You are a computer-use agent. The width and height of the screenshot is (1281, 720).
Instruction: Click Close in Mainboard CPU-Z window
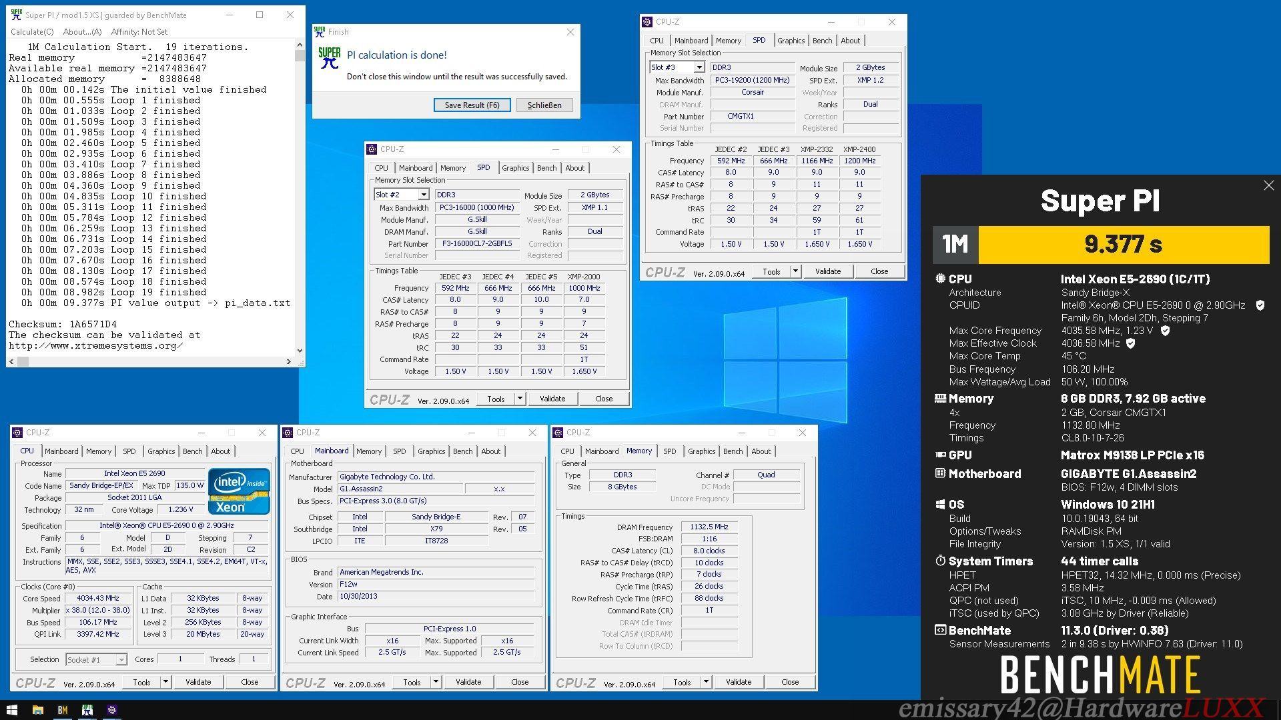(520, 682)
